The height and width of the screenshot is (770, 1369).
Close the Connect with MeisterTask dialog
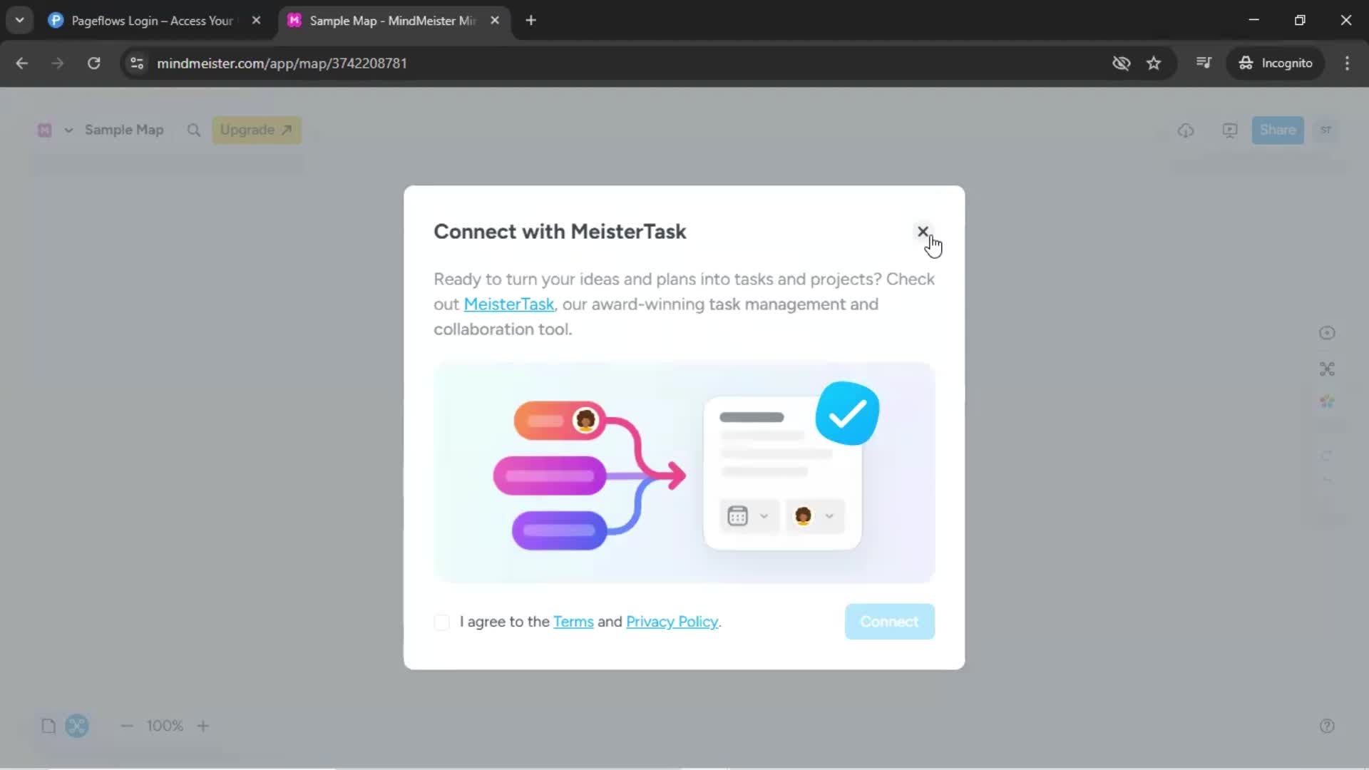[923, 232]
